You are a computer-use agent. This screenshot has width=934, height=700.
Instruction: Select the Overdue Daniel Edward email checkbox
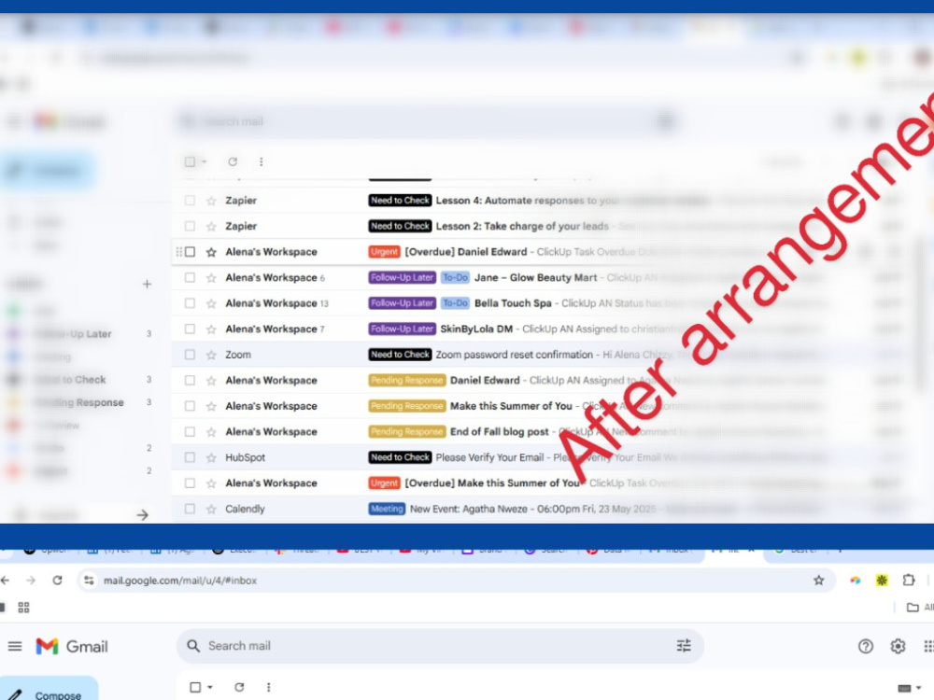tap(190, 252)
